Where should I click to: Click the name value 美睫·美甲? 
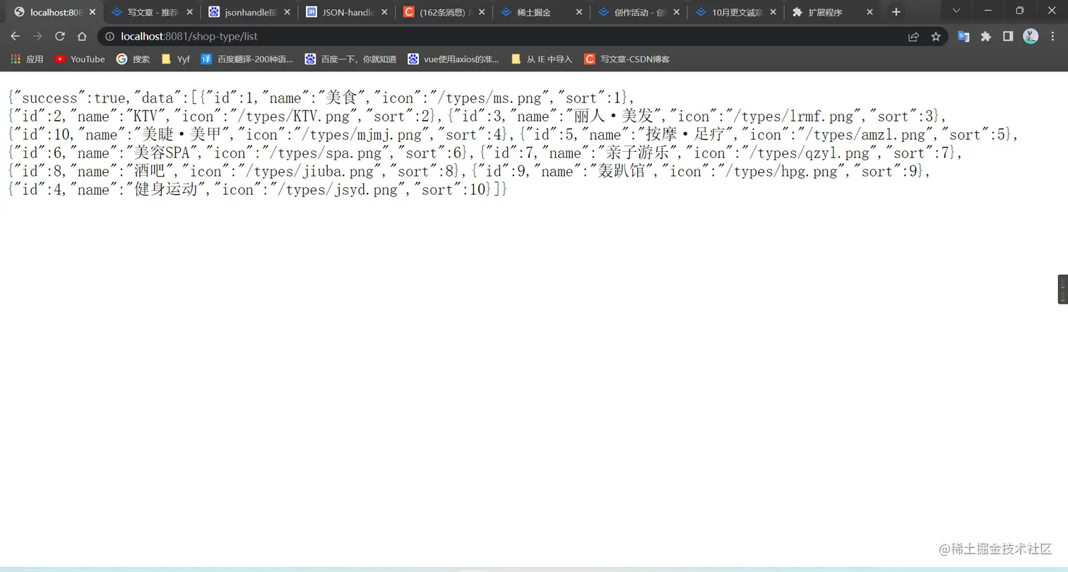(x=180, y=134)
